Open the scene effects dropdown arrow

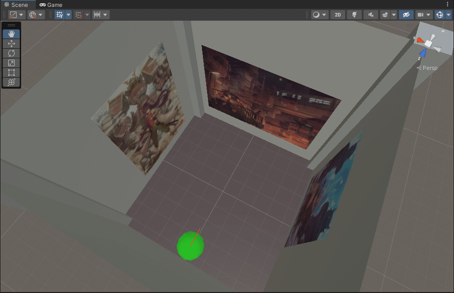tap(394, 15)
